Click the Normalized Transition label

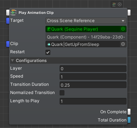pyautogui.click(x=32, y=93)
